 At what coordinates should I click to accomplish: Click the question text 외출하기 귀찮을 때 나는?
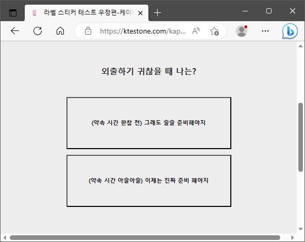(x=149, y=71)
